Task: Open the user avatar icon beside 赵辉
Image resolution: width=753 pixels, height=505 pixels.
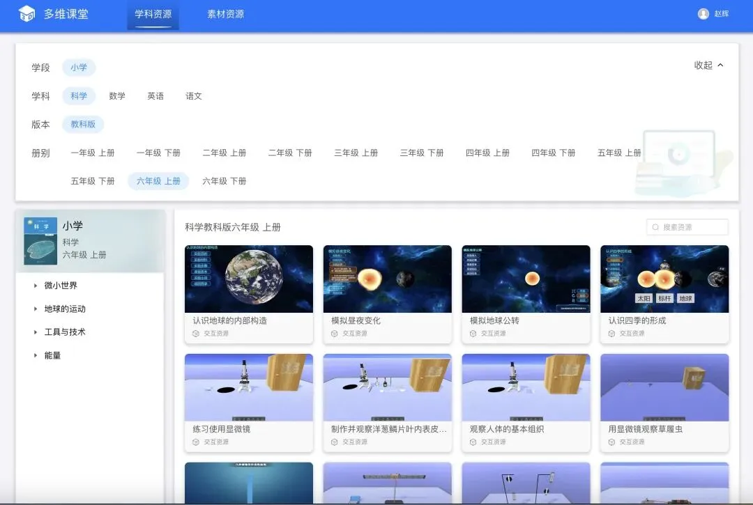Action: [x=703, y=14]
